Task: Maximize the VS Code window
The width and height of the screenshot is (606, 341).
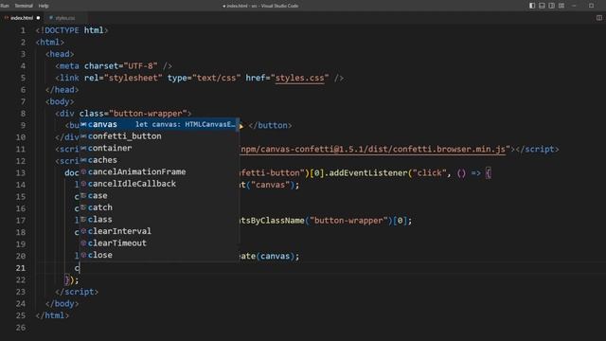Action: click(x=591, y=6)
